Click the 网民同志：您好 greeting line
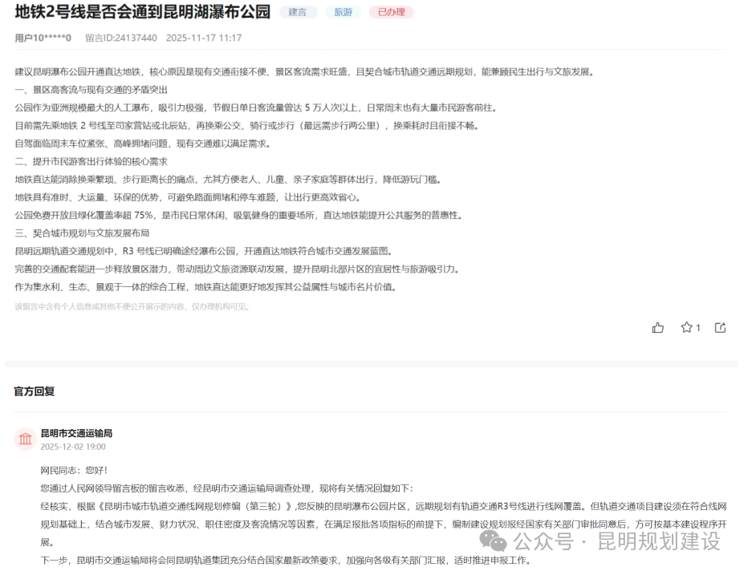Screen dimensions: 744x571 (x=75, y=467)
